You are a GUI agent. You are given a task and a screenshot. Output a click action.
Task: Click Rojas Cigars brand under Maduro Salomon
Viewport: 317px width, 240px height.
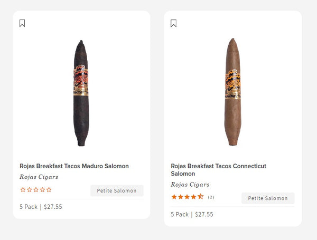(39, 177)
